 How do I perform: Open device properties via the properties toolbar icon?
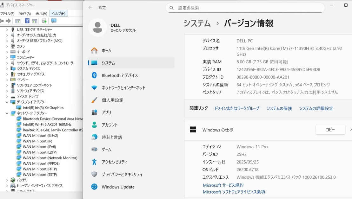18,21
